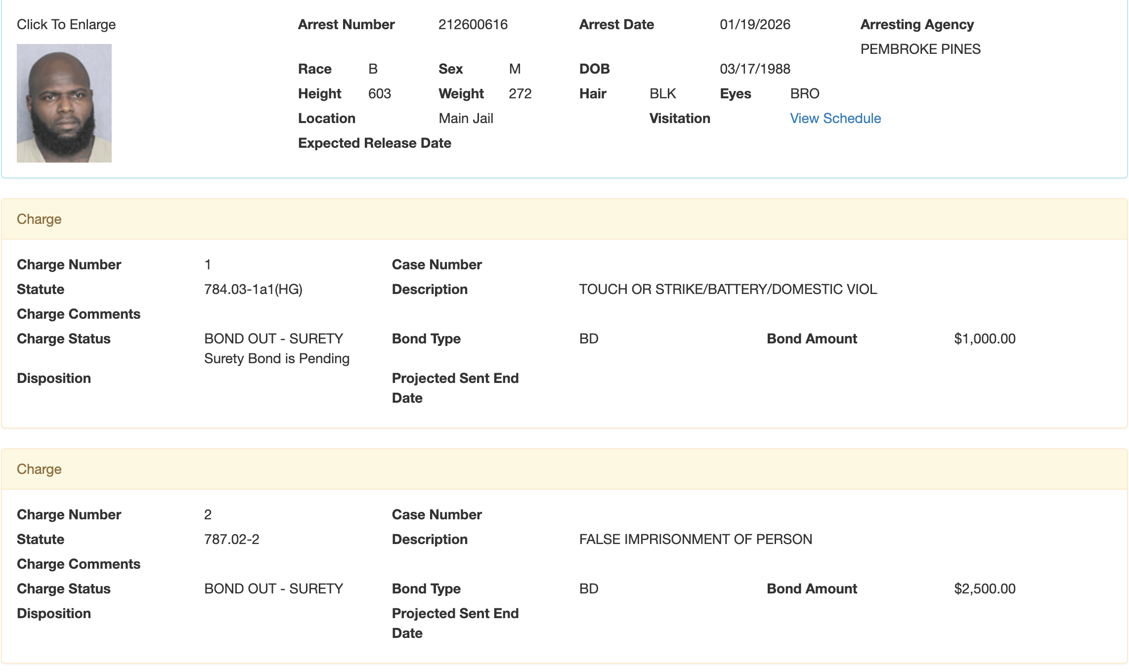Click the Main Jail location value
The height and width of the screenshot is (672, 1129).
pos(466,119)
